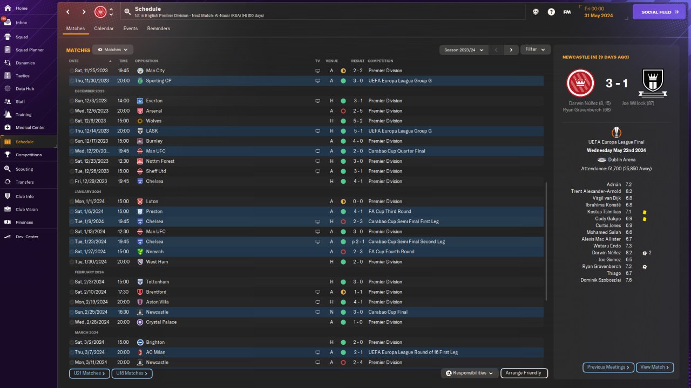Screen dimensions: 691x388
Task: Toggle the circle beside Man City match
Action: tap(71, 71)
